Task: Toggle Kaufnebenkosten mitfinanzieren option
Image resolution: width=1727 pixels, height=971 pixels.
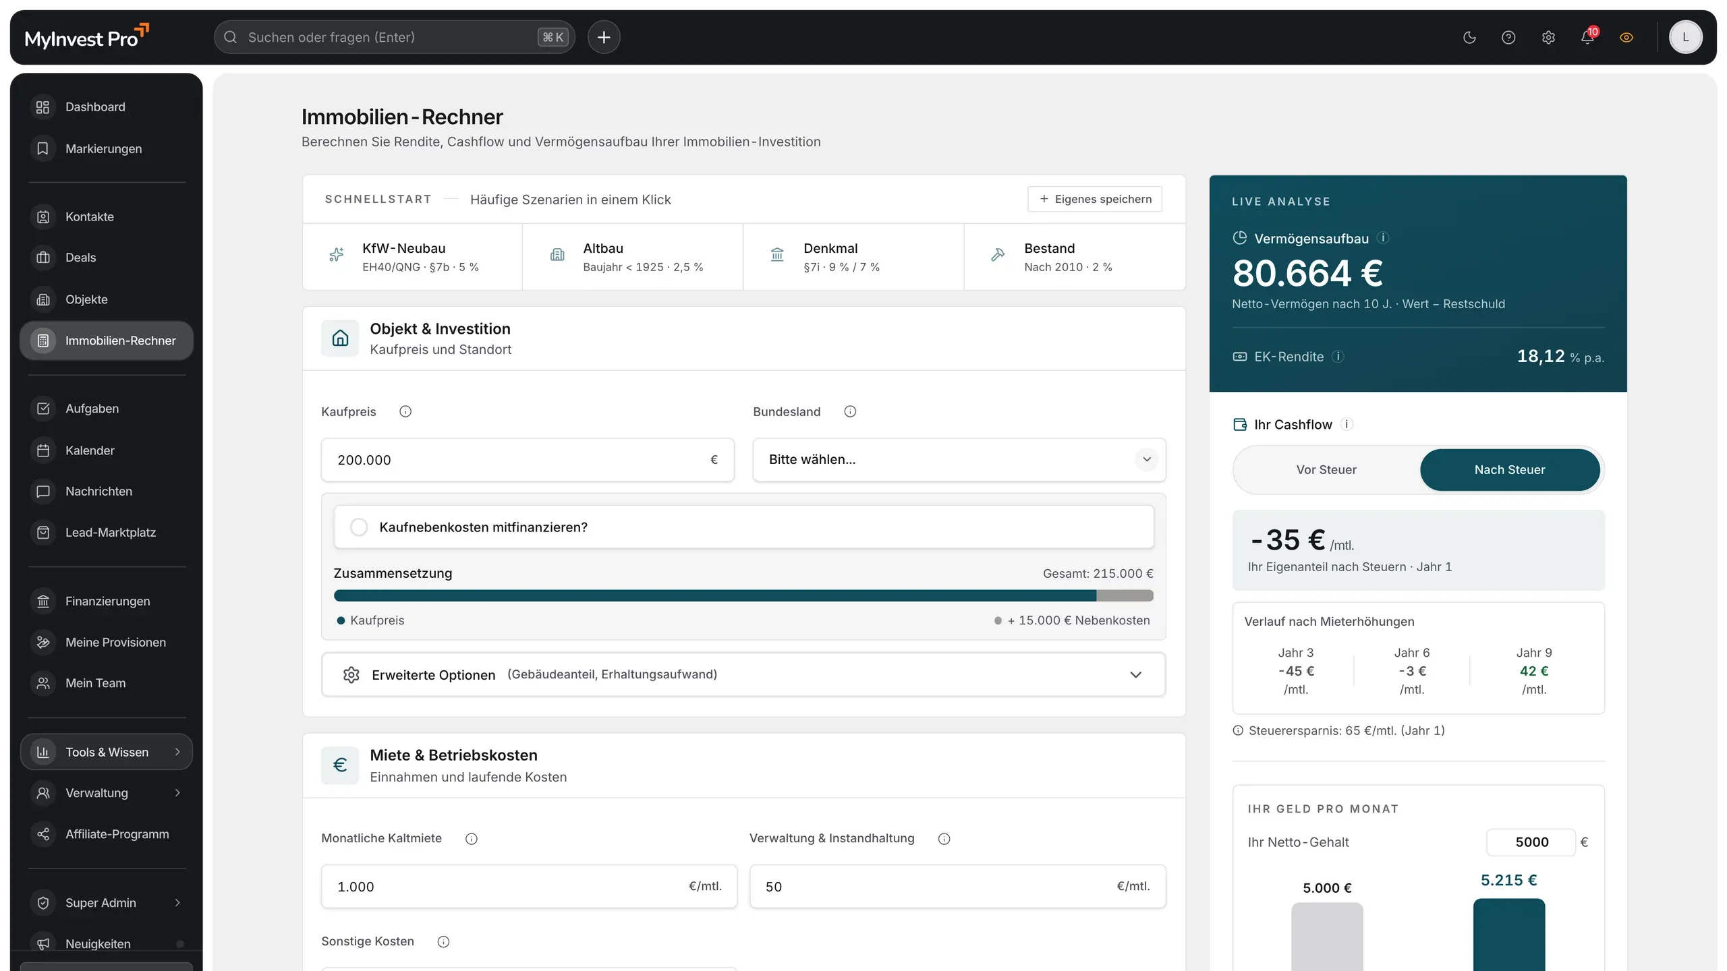Action: (x=743, y=527)
